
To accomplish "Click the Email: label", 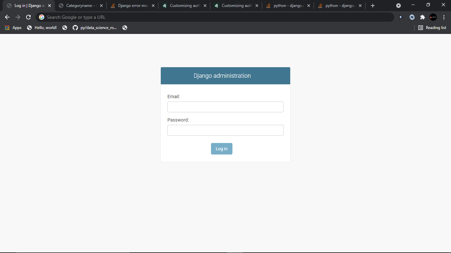I will 174,97.
